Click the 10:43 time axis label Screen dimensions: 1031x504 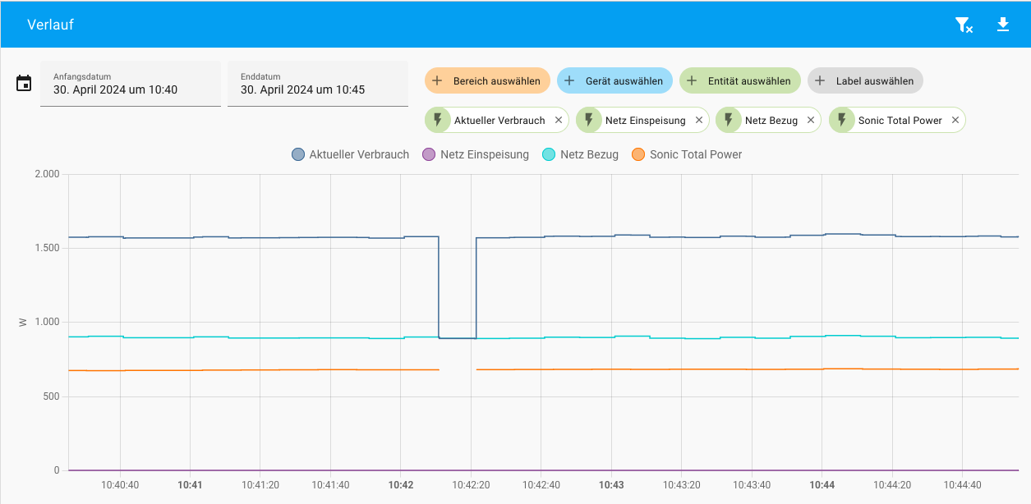(x=611, y=485)
